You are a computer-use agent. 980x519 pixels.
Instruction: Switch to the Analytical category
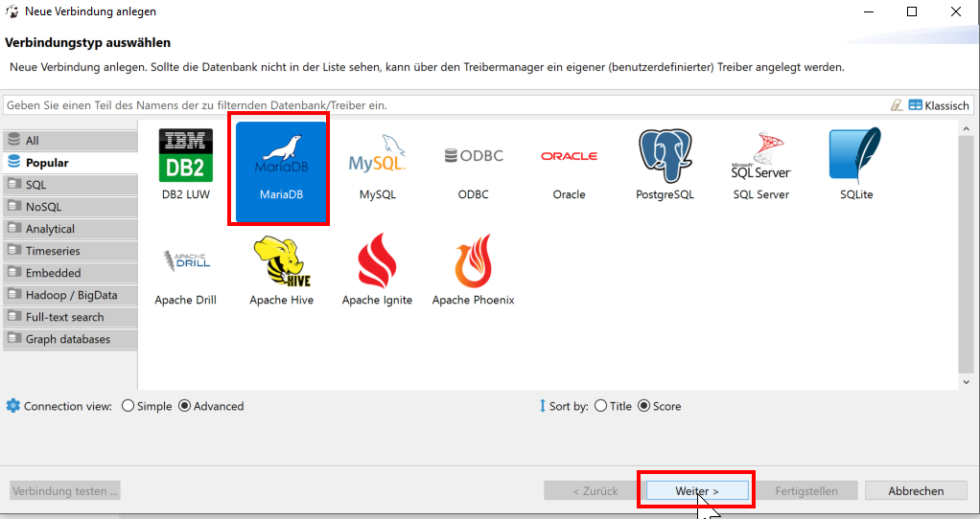point(70,229)
